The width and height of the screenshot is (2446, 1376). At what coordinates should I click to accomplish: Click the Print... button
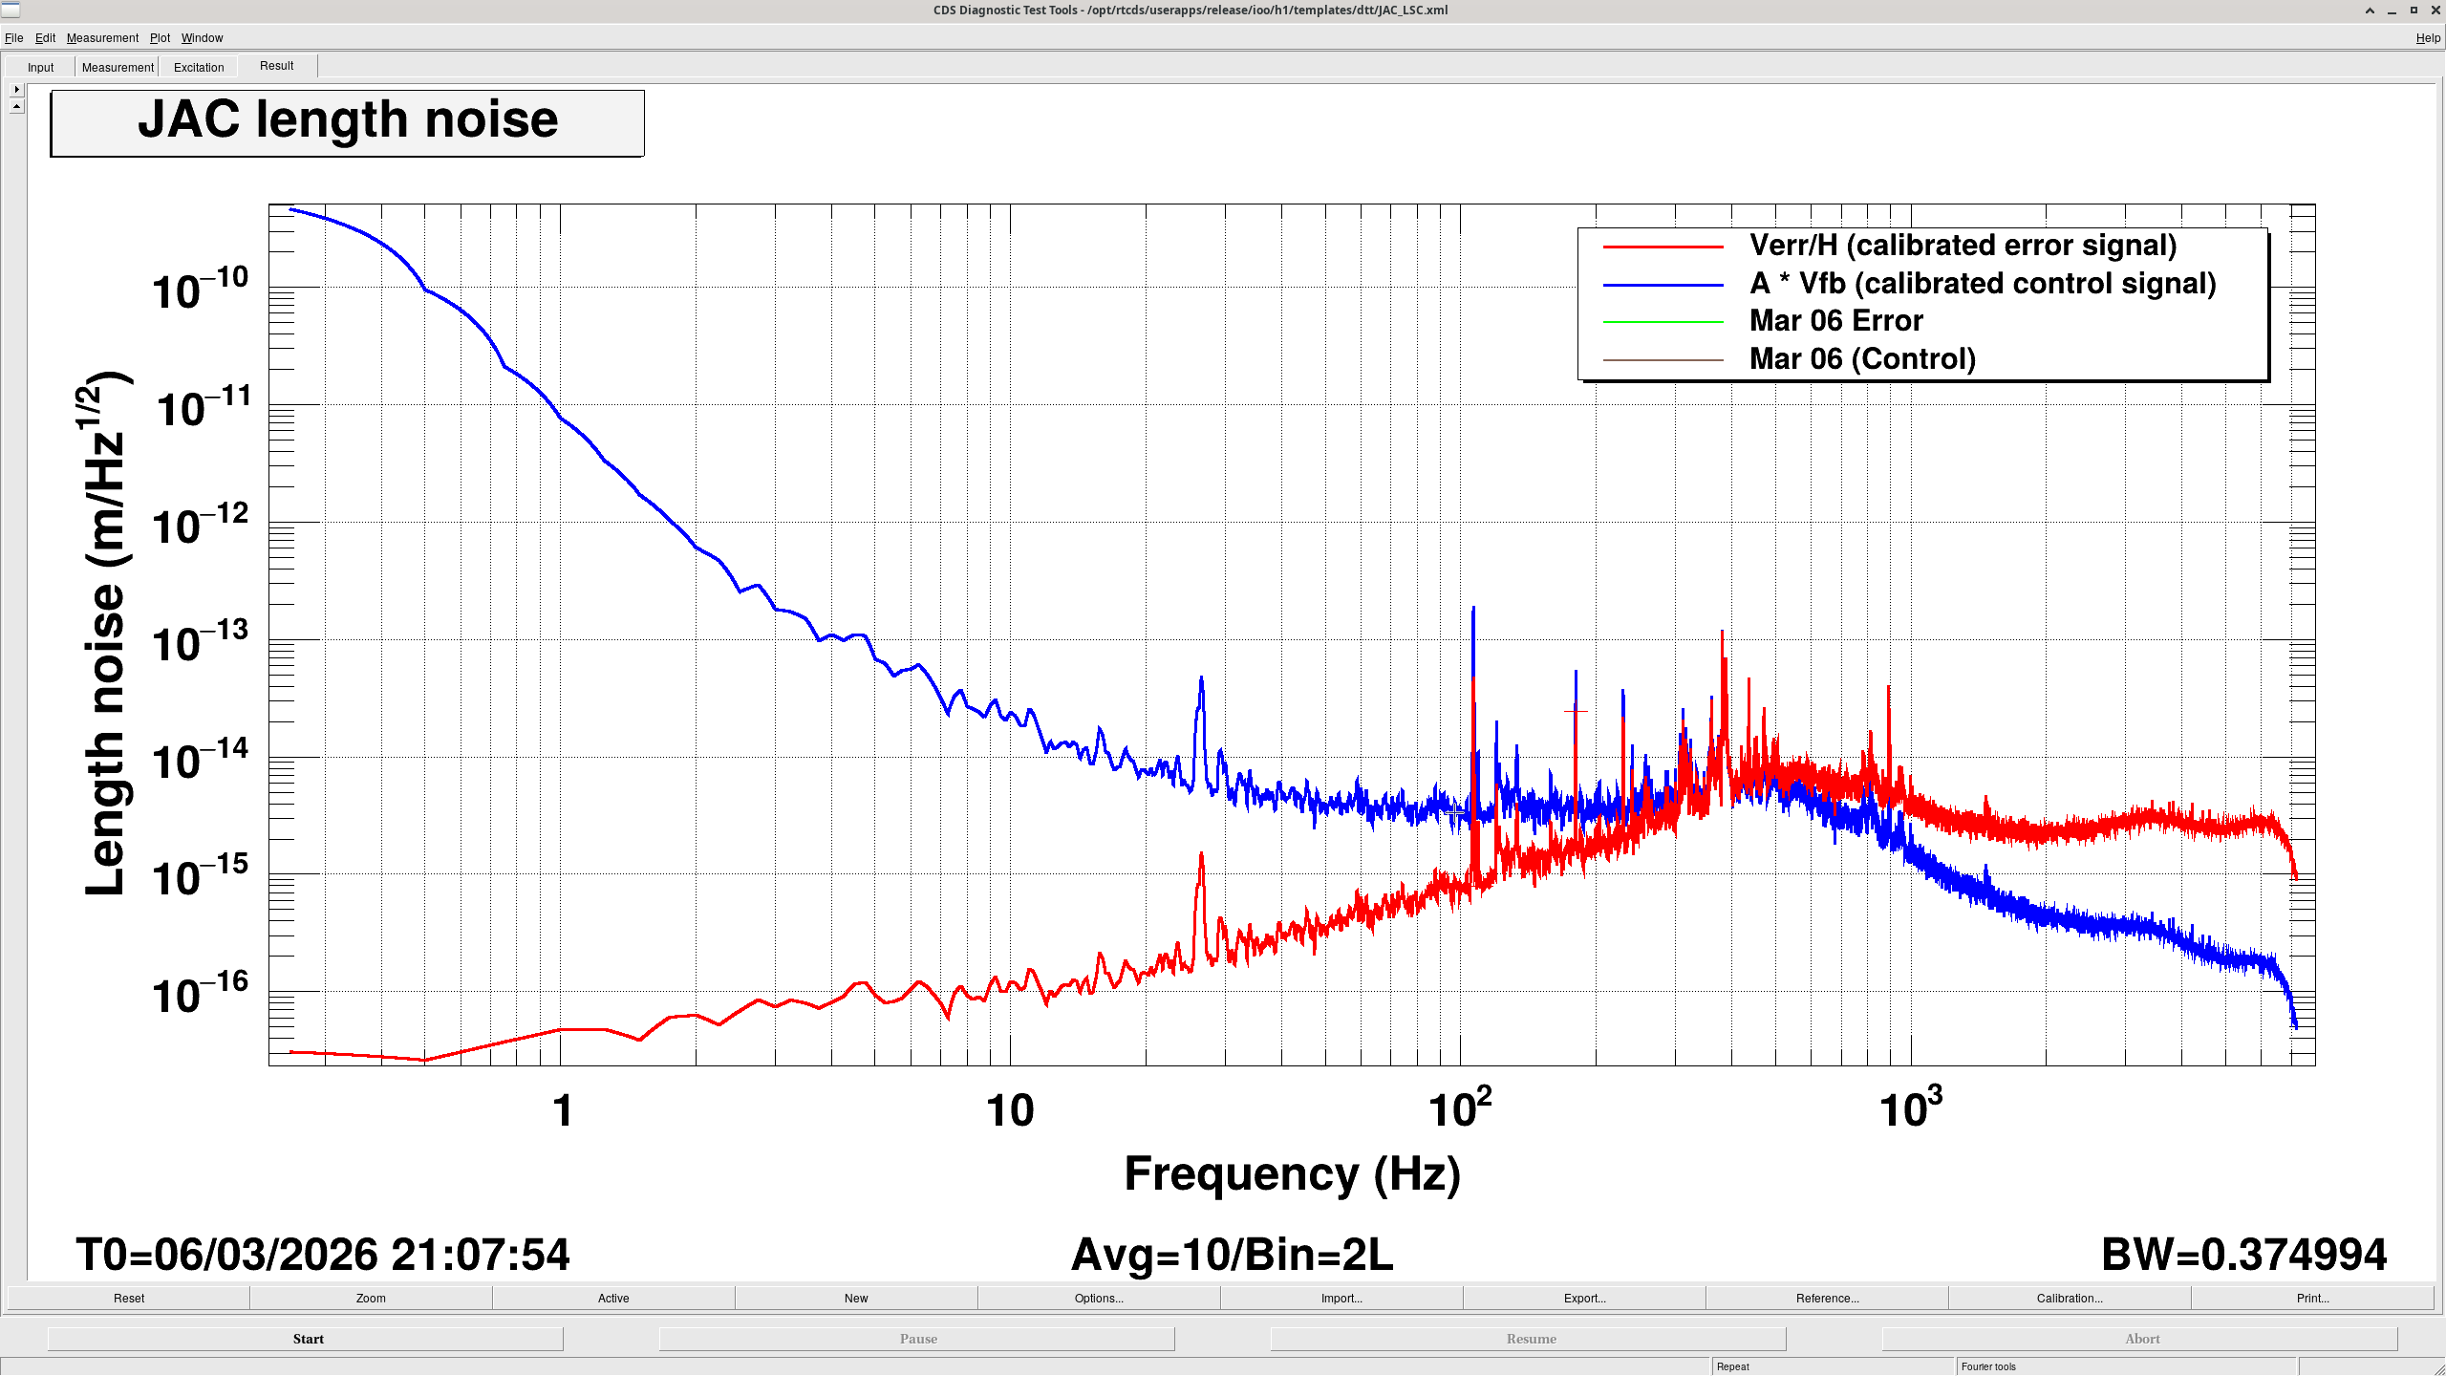(2312, 1298)
